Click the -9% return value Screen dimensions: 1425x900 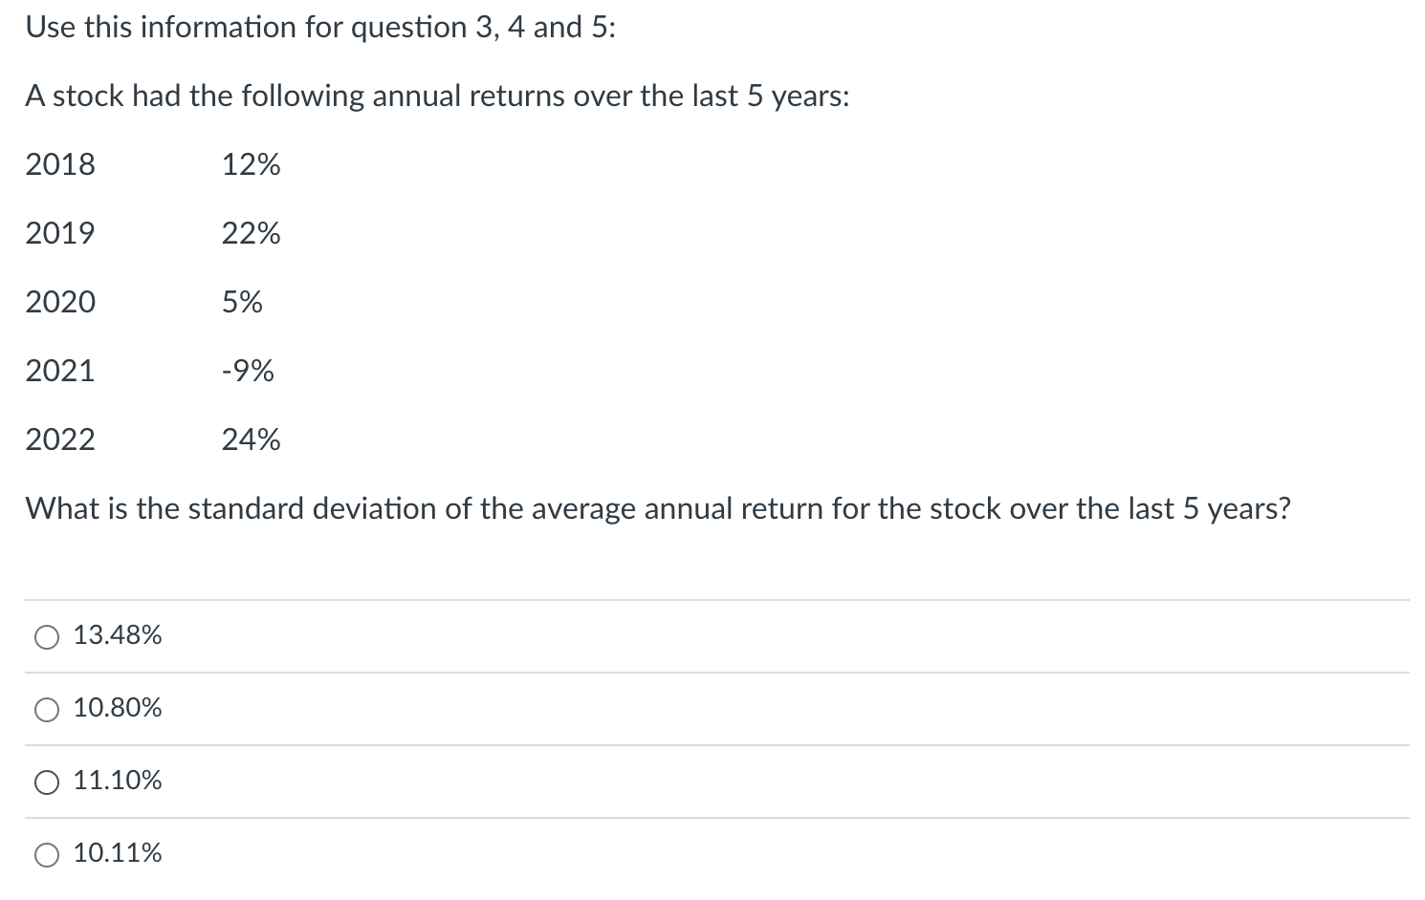[x=248, y=371]
